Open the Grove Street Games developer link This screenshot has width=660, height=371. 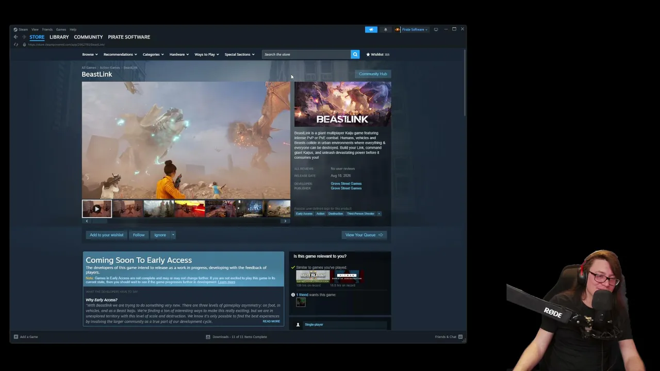(346, 183)
